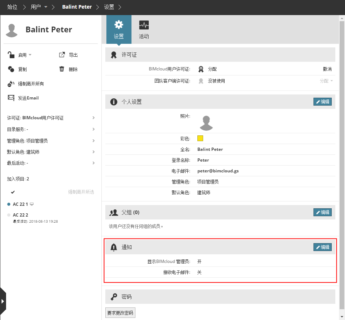Toggle blue status dot of AC 22 1
345x320 pixels.
[9, 204]
